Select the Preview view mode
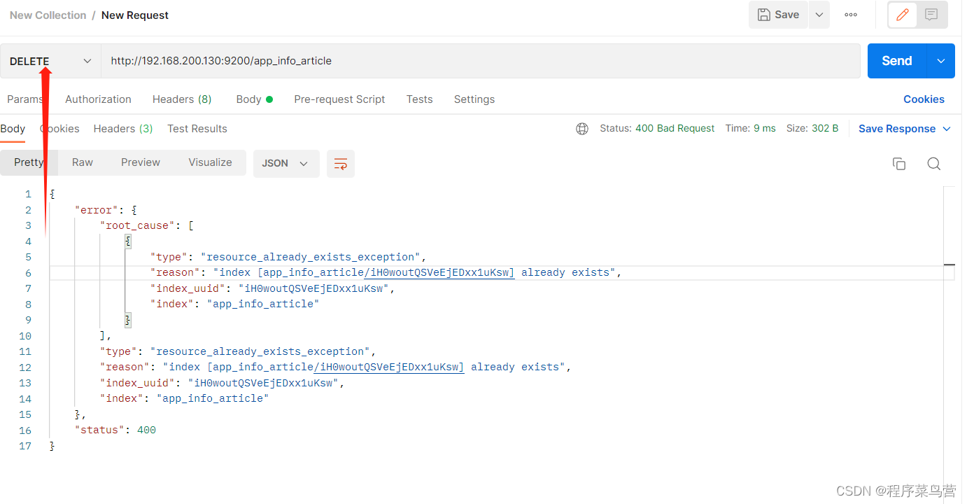 point(141,162)
